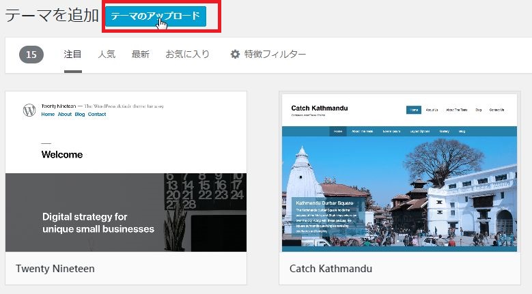Click the gear icon for 特徴フィルター

click(x=235, y=54)
